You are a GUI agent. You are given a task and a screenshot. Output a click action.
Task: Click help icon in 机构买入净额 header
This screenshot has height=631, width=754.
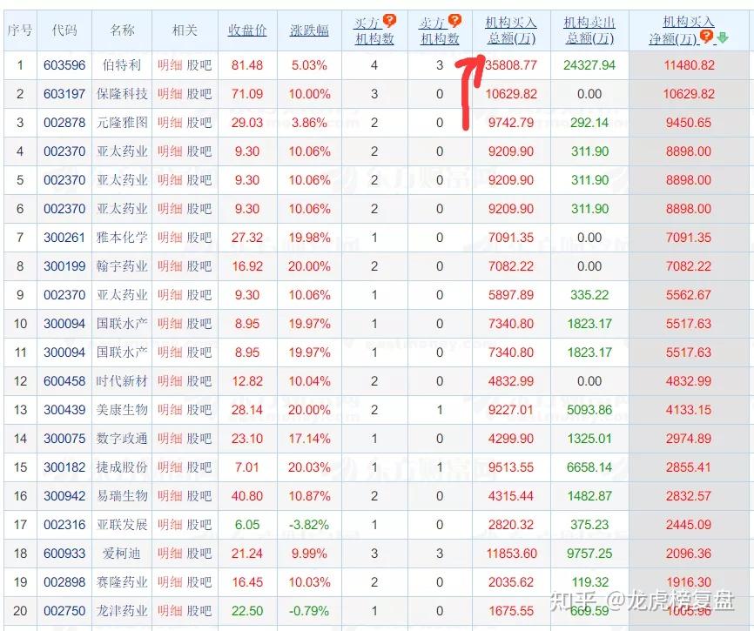(x=706, y=36)
